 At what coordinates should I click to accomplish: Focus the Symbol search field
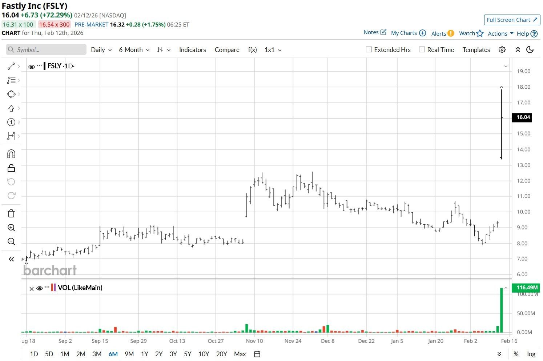coord(46,50)
